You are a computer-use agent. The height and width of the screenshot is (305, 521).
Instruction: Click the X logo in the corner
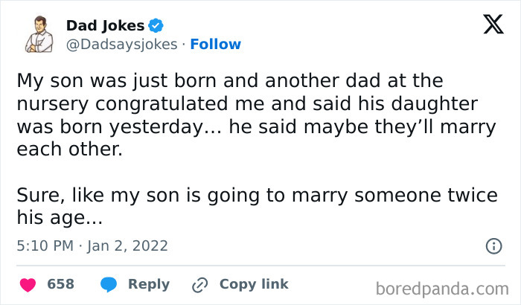(x=488, y=26)
